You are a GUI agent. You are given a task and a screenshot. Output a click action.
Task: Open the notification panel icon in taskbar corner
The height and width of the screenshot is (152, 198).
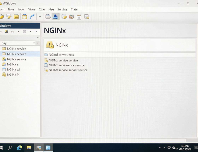(196, 147)
